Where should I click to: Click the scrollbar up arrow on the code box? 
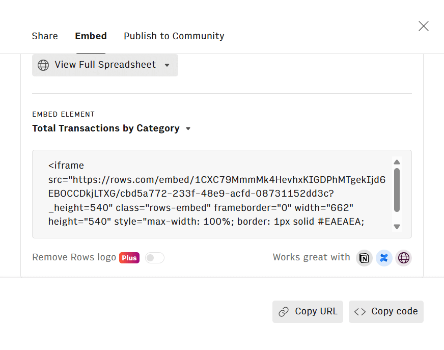397,161
